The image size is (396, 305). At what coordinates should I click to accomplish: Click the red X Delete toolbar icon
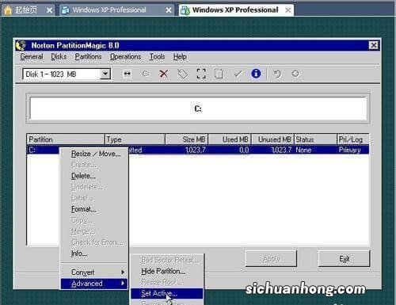click(164, 74)
